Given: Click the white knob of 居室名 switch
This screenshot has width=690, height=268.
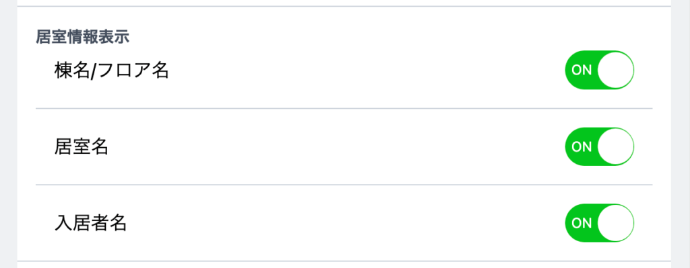Looking at the screenshot, I should pyautogui.click(x=615, y=146).
